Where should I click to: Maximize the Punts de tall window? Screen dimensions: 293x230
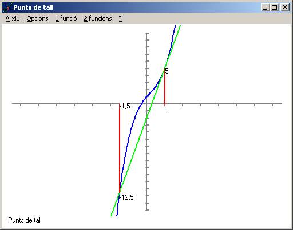click(x=275, y=7)
